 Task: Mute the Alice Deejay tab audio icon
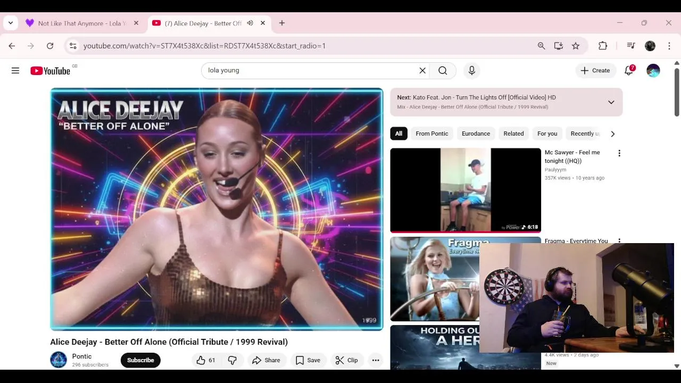pos(250,23)
